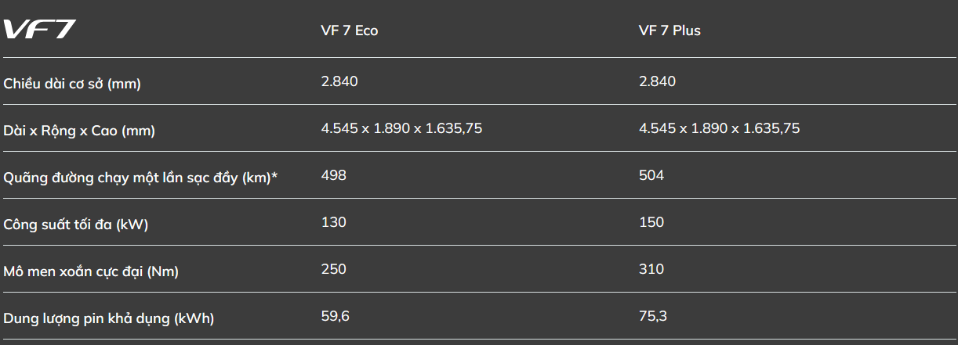Click the Plus range value 504

[651, 175]
